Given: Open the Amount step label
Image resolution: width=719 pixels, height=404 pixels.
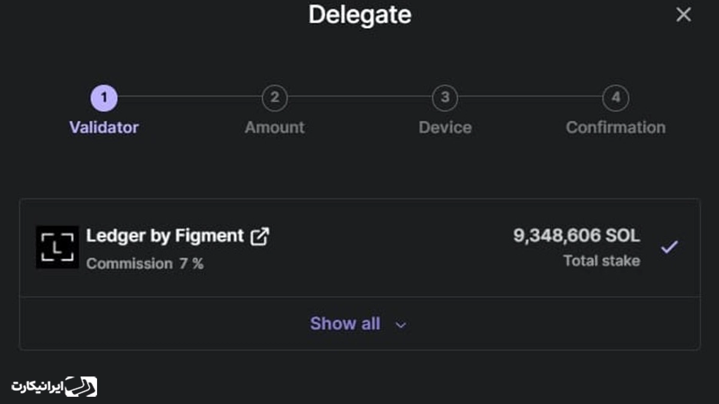Looking at the screenshot, I should coord(274,127).
